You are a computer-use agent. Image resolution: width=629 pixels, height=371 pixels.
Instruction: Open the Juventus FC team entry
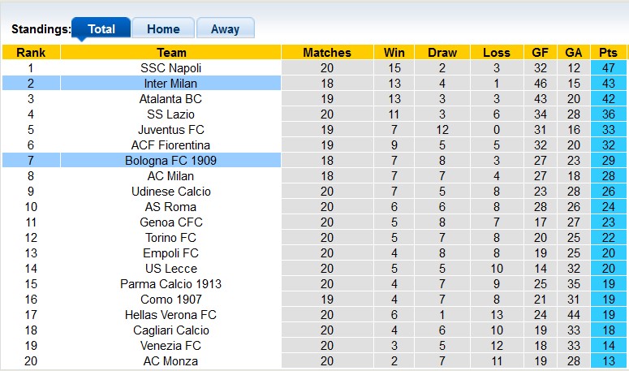click(x=171, y=130)
